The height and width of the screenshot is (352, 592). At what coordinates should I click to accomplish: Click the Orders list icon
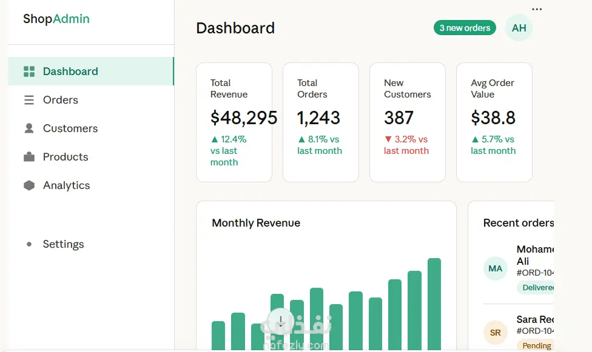tap(29, 100)
